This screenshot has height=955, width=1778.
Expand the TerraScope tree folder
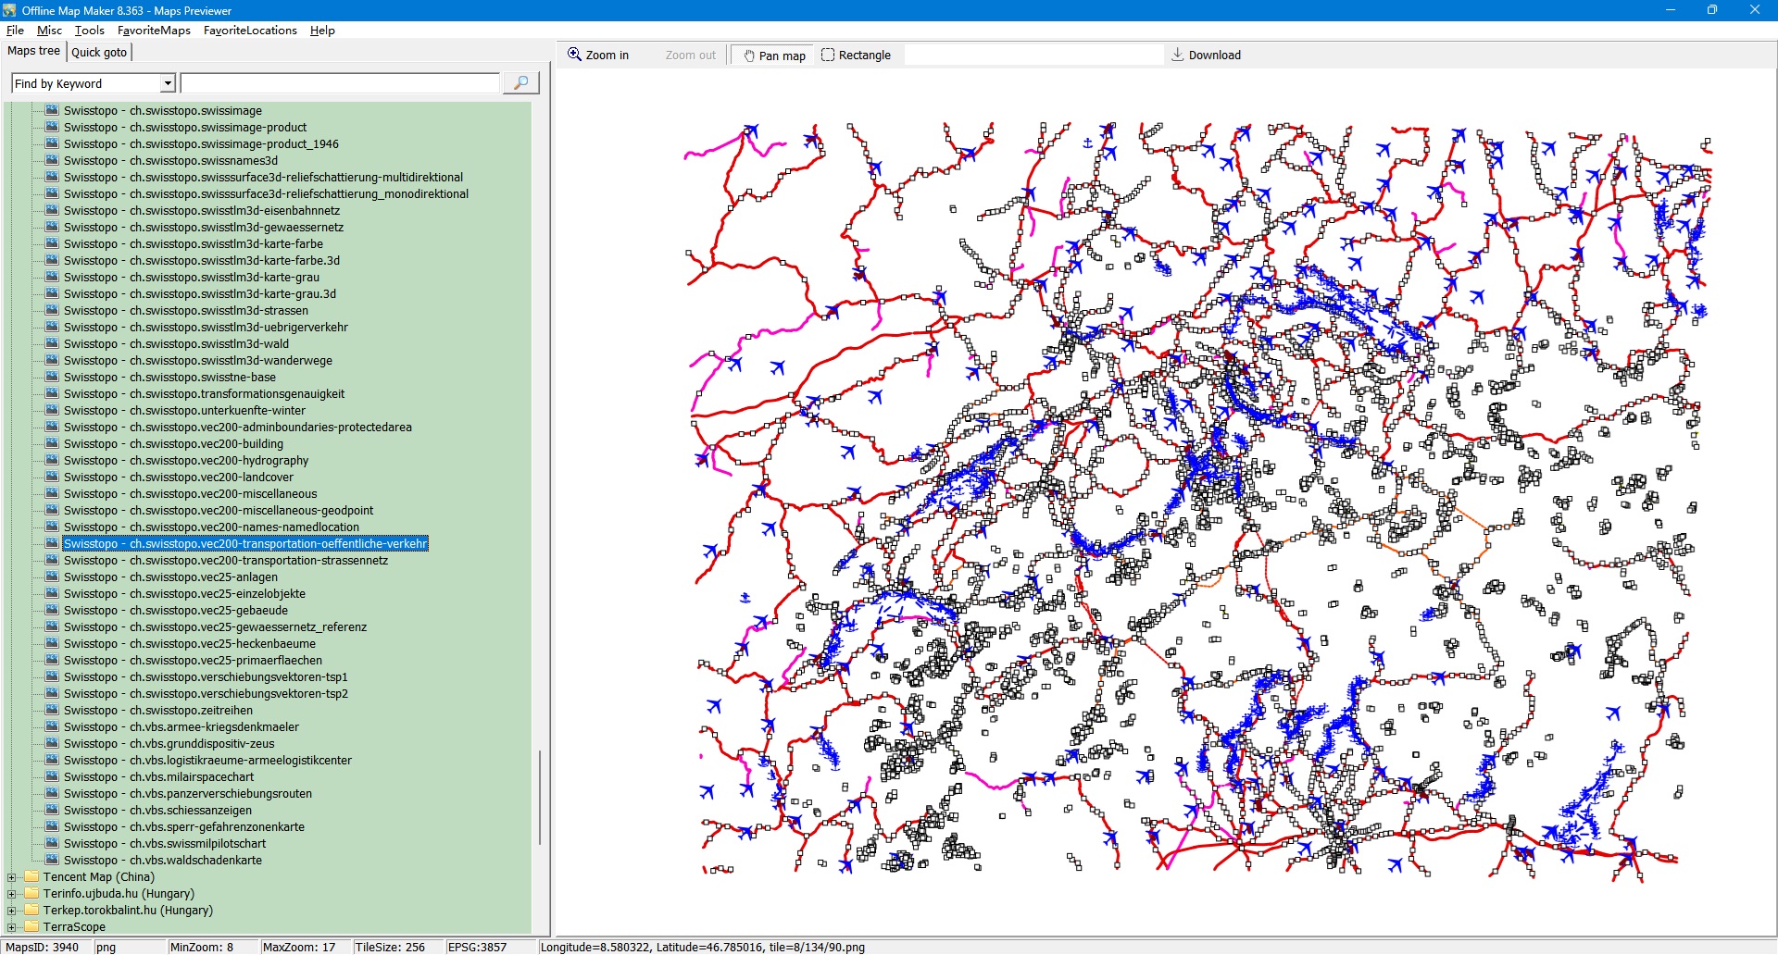click(12, 927)
